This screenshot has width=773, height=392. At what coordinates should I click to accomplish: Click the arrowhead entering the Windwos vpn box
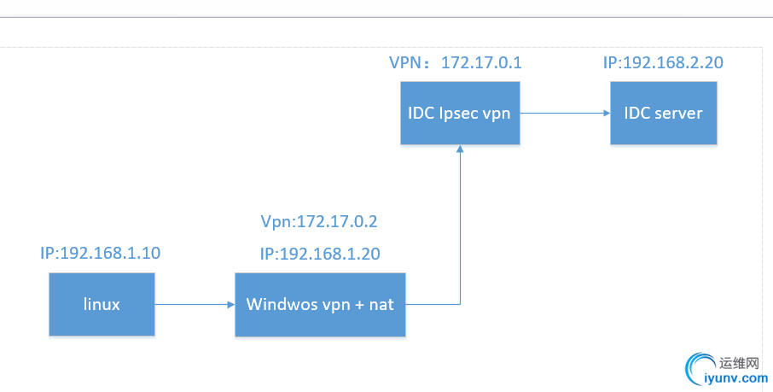click(x=230, y=304)
